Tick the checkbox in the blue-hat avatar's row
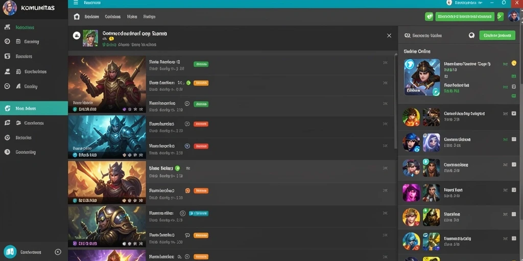The height and width of the screenshot is (261, 523). coord(514,139)
